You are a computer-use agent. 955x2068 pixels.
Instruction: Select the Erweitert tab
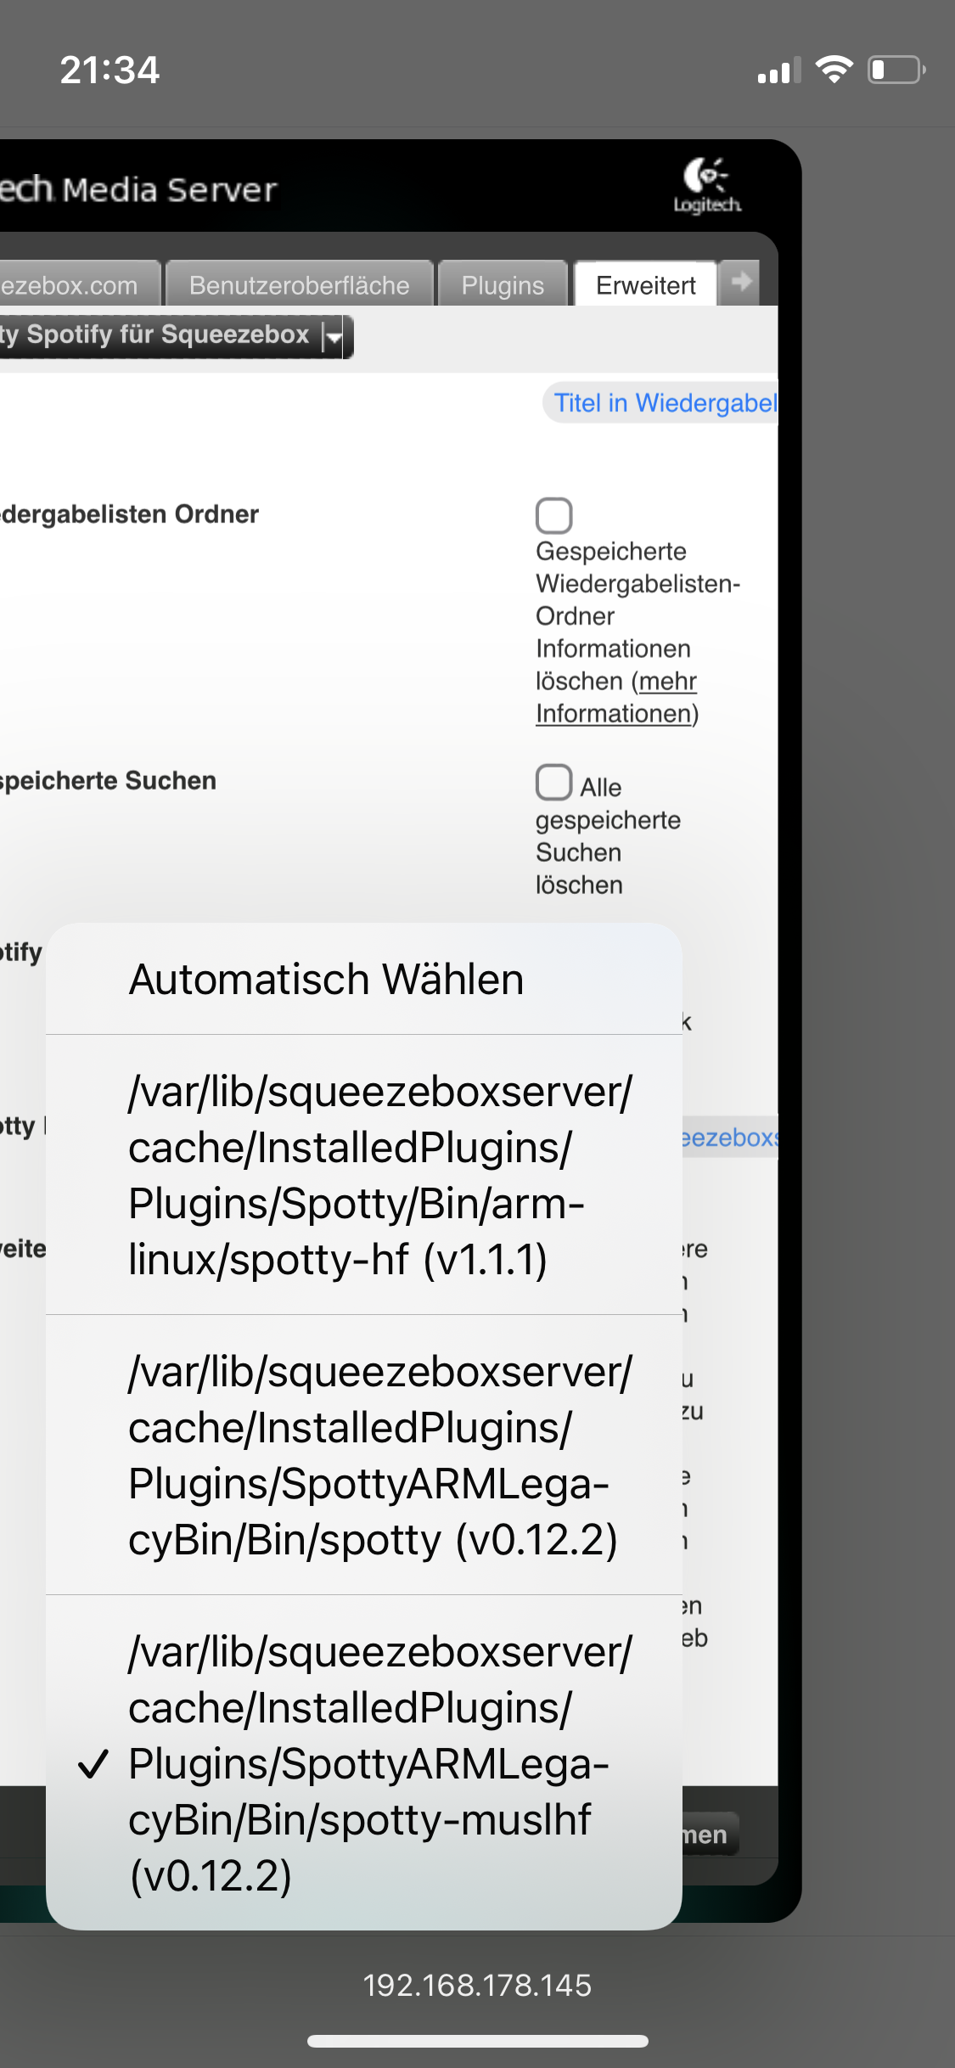[x=645, y=285]
